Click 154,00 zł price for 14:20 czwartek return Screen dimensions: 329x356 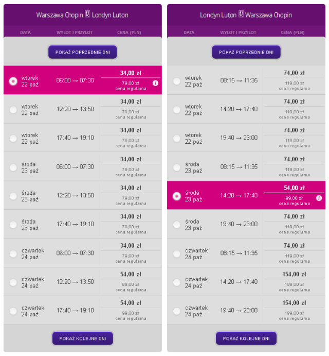pyautogui.click(x=294, y=274)
